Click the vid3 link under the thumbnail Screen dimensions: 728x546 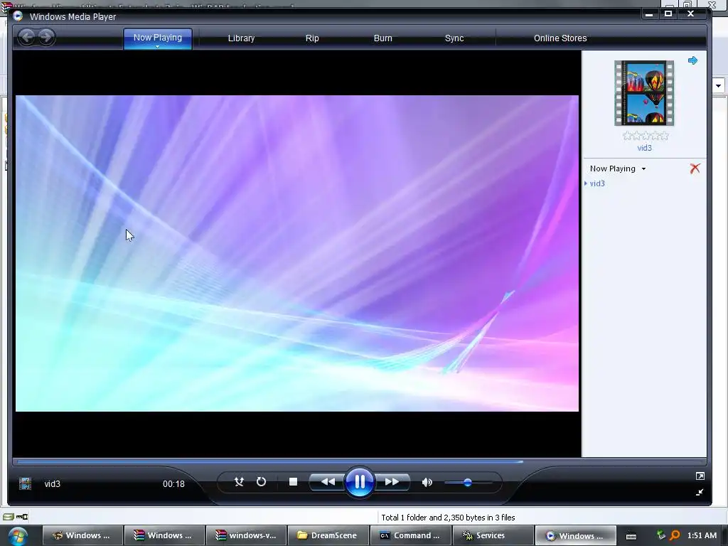click(x=644, y=148)
